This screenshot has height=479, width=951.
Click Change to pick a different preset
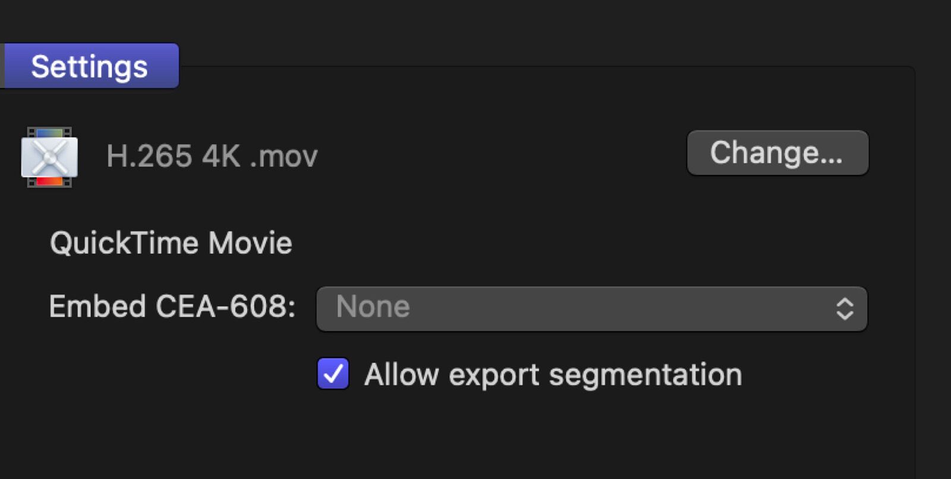777,153
